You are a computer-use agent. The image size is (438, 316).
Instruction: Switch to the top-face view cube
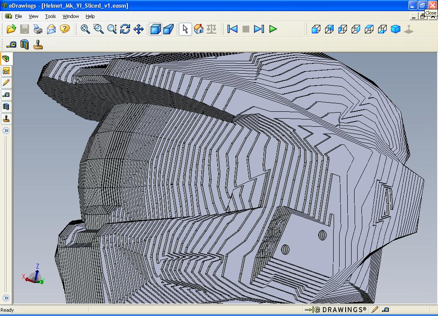tap(369, 29)
